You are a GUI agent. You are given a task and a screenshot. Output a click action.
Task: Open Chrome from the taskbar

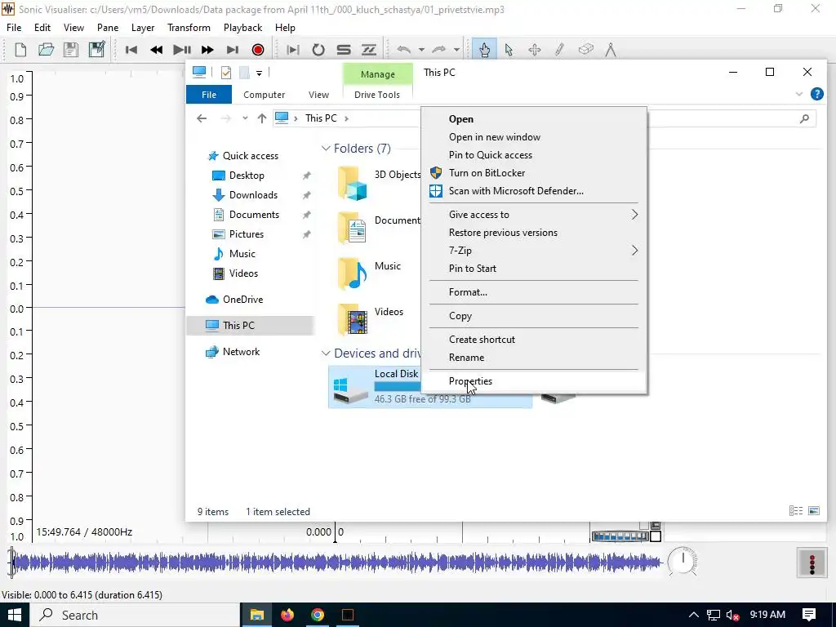point(318,615)
